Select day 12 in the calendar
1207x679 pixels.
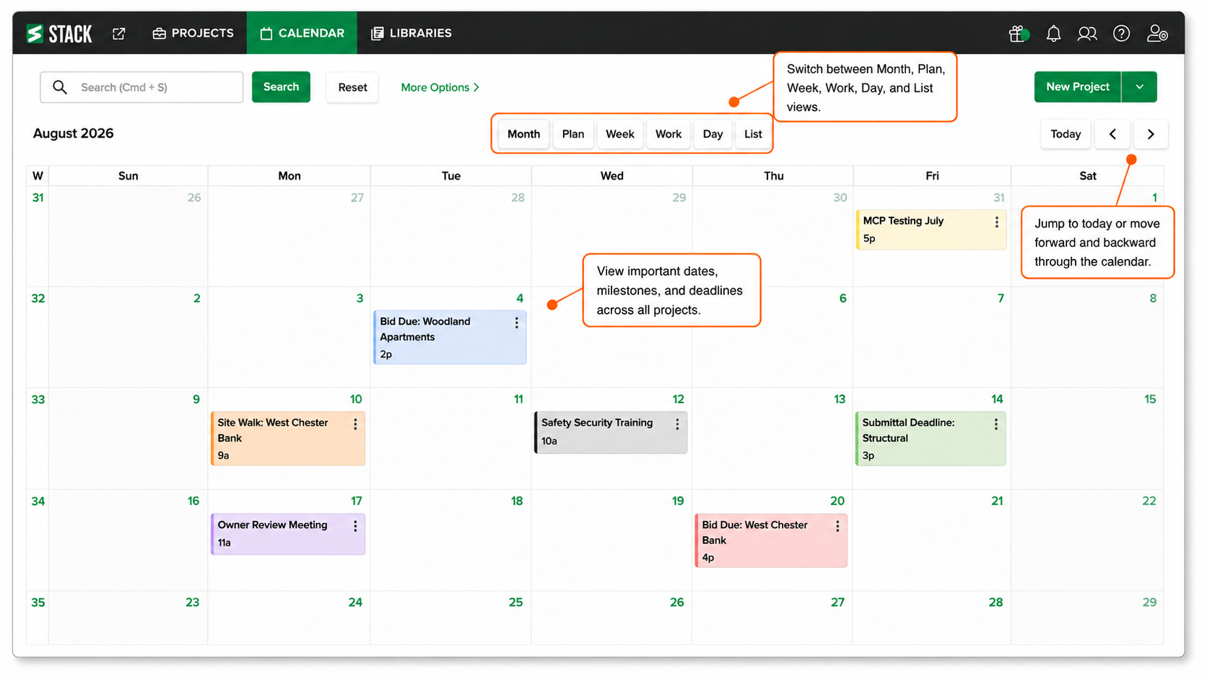pyautogui.click(x=678, y=400)
